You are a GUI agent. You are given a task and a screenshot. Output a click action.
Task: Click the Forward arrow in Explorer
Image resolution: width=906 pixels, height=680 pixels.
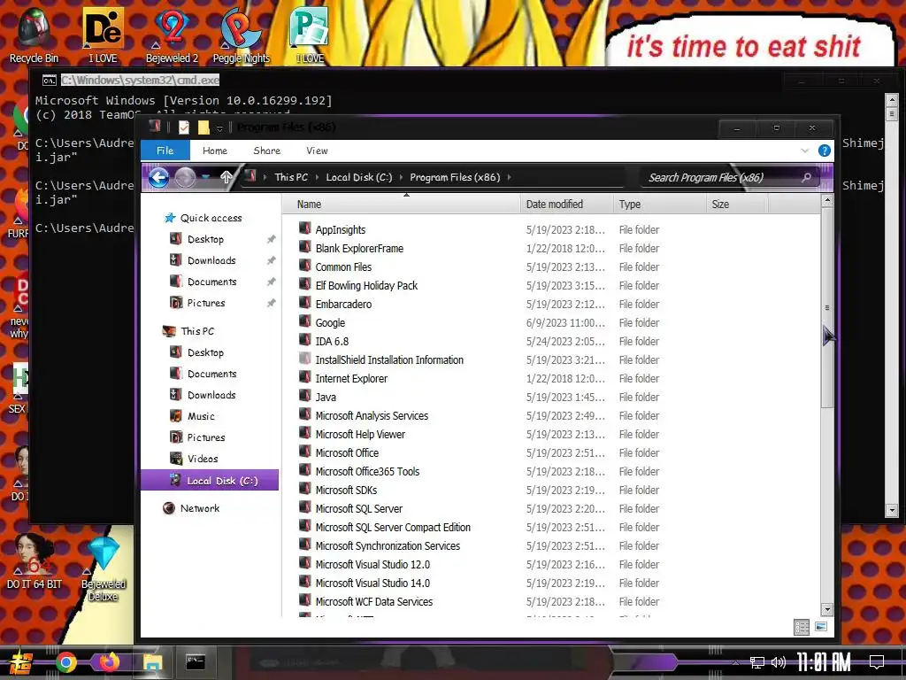pos(185,177)
